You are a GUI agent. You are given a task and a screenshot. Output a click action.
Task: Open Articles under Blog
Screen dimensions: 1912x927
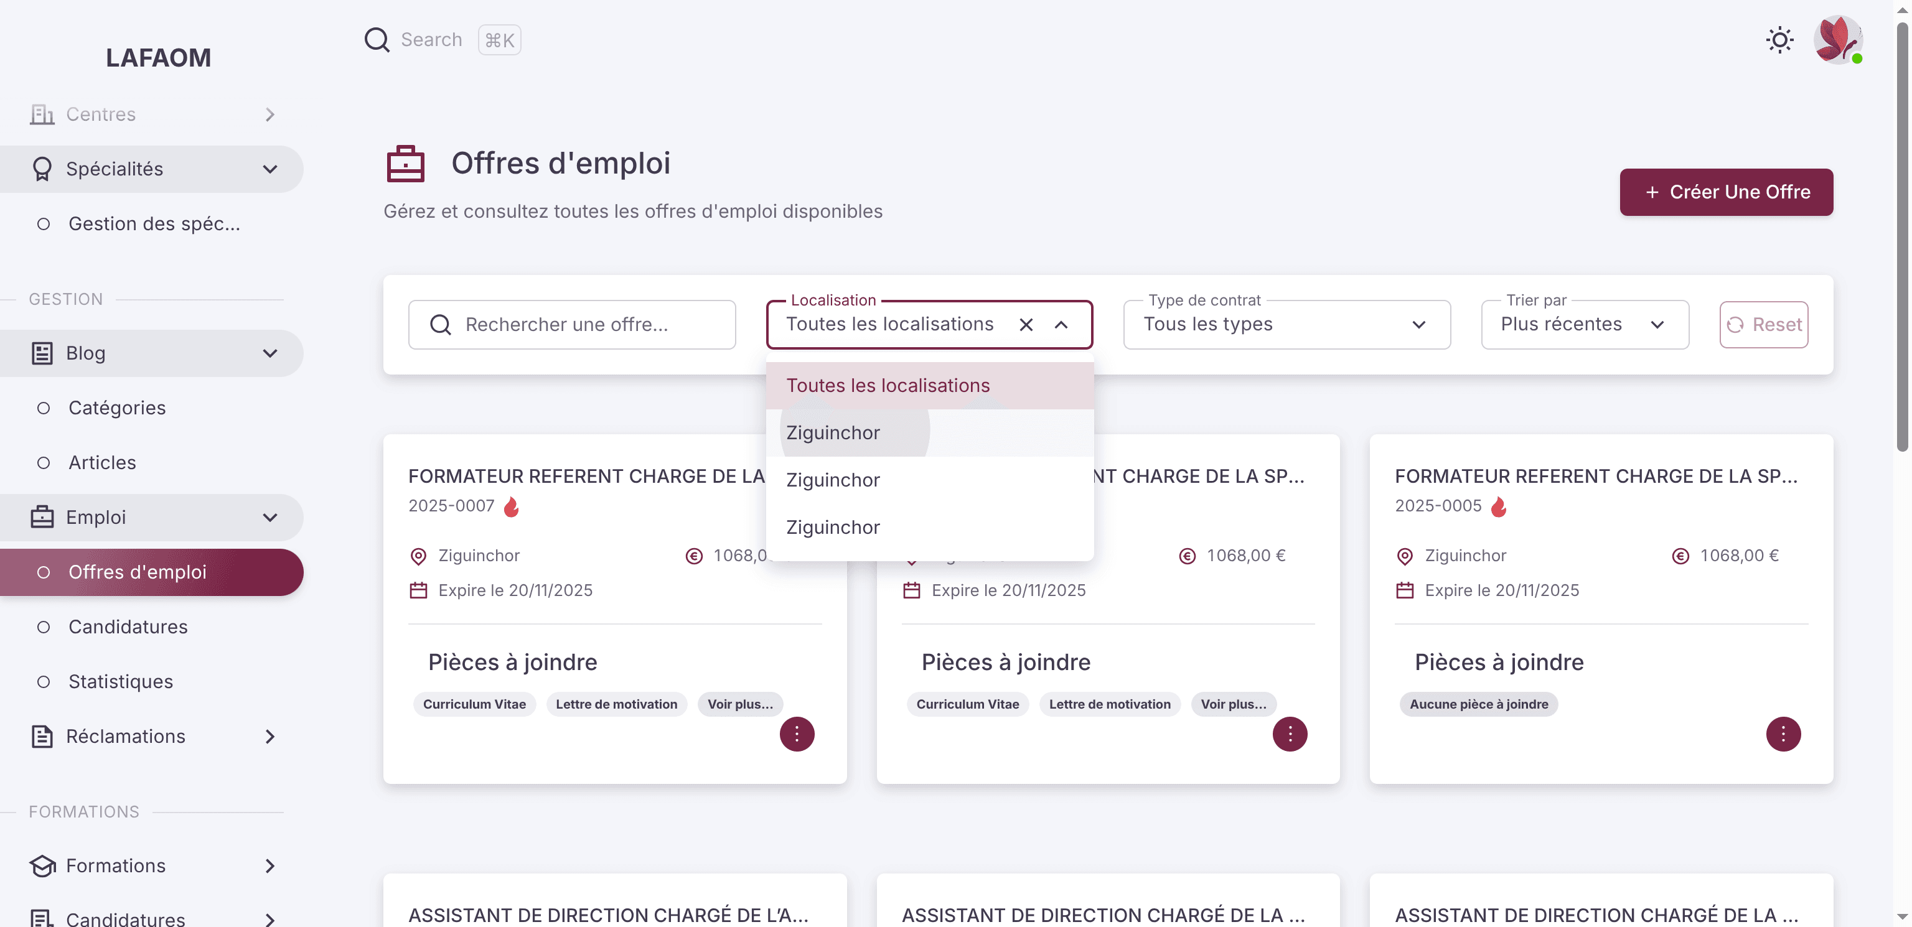point(151,463)
